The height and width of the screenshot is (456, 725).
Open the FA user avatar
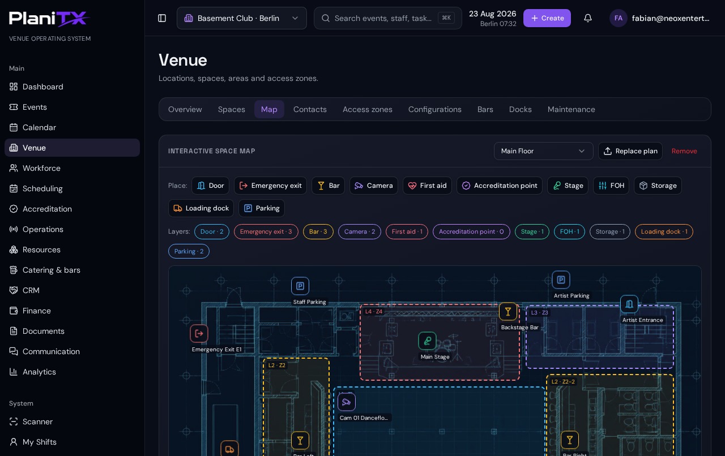619,18
